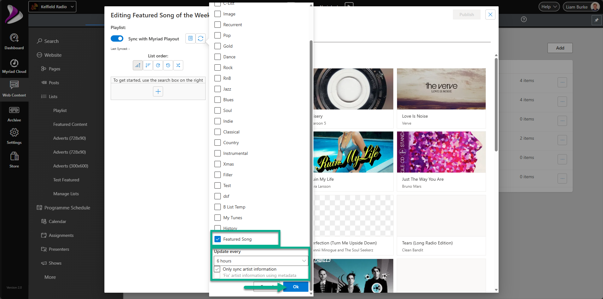Viewport: 603px width, 299px height.
Task: Click the help question mark icon
Action: click(524, 19)
